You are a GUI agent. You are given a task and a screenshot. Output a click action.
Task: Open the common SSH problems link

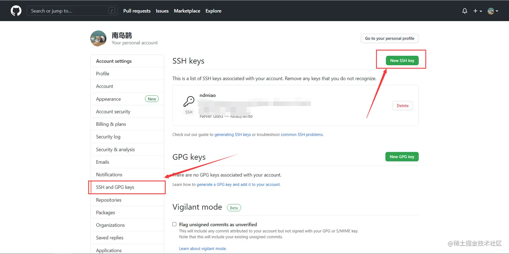(x=302, y=135)
